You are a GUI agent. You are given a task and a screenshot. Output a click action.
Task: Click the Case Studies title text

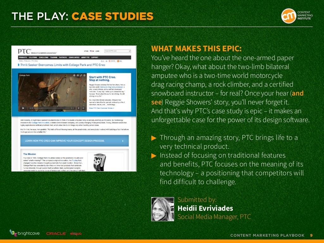coord(112,16)
